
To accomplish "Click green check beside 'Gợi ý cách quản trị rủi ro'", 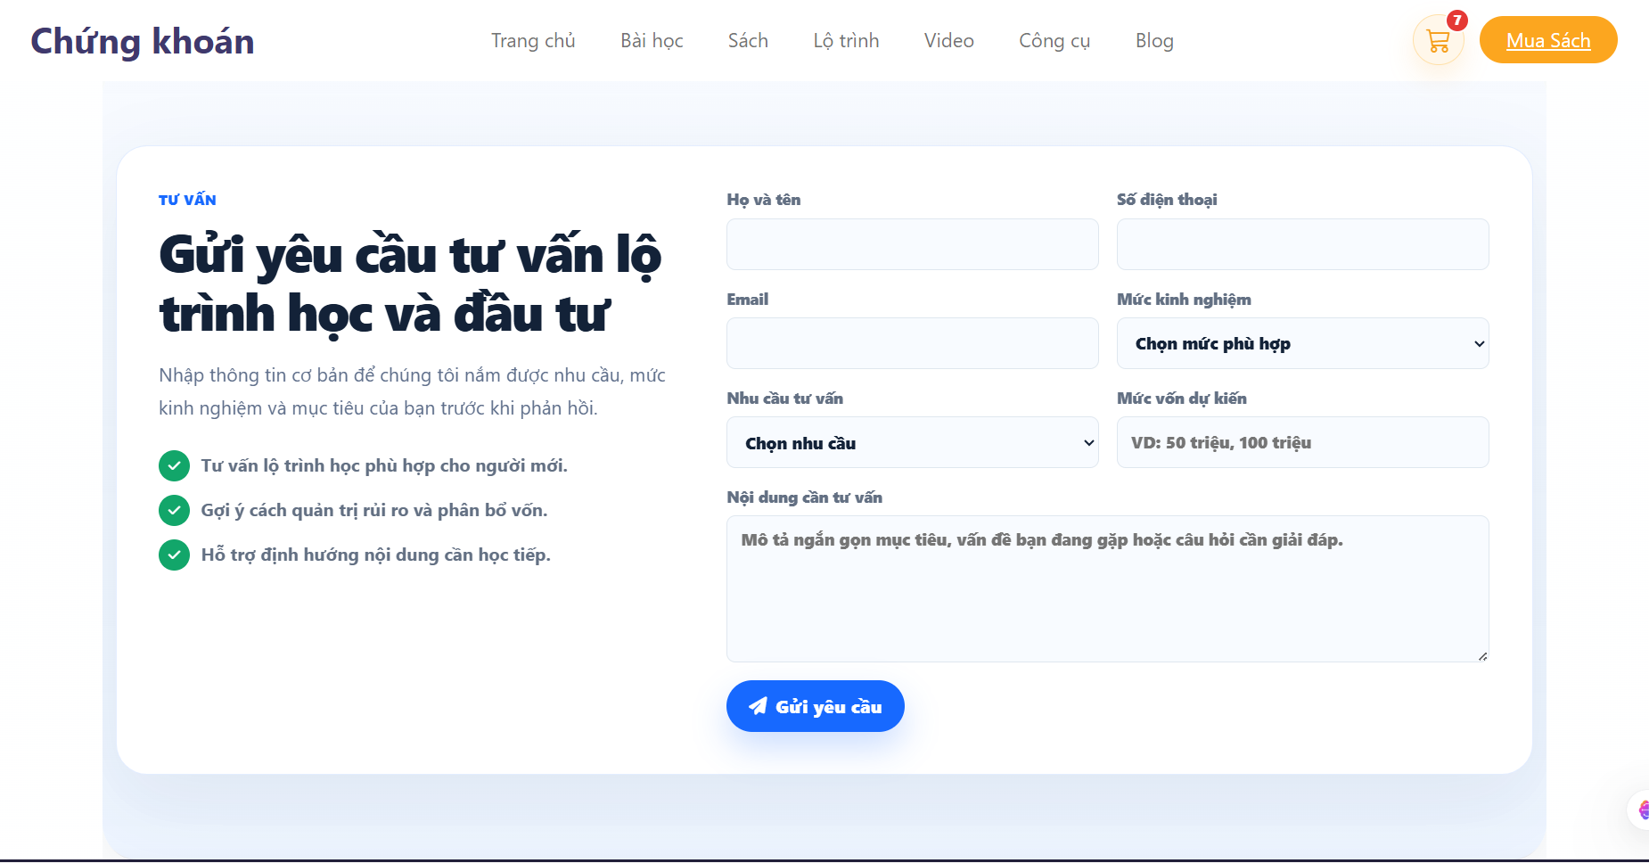I will [x=174, y=510].
